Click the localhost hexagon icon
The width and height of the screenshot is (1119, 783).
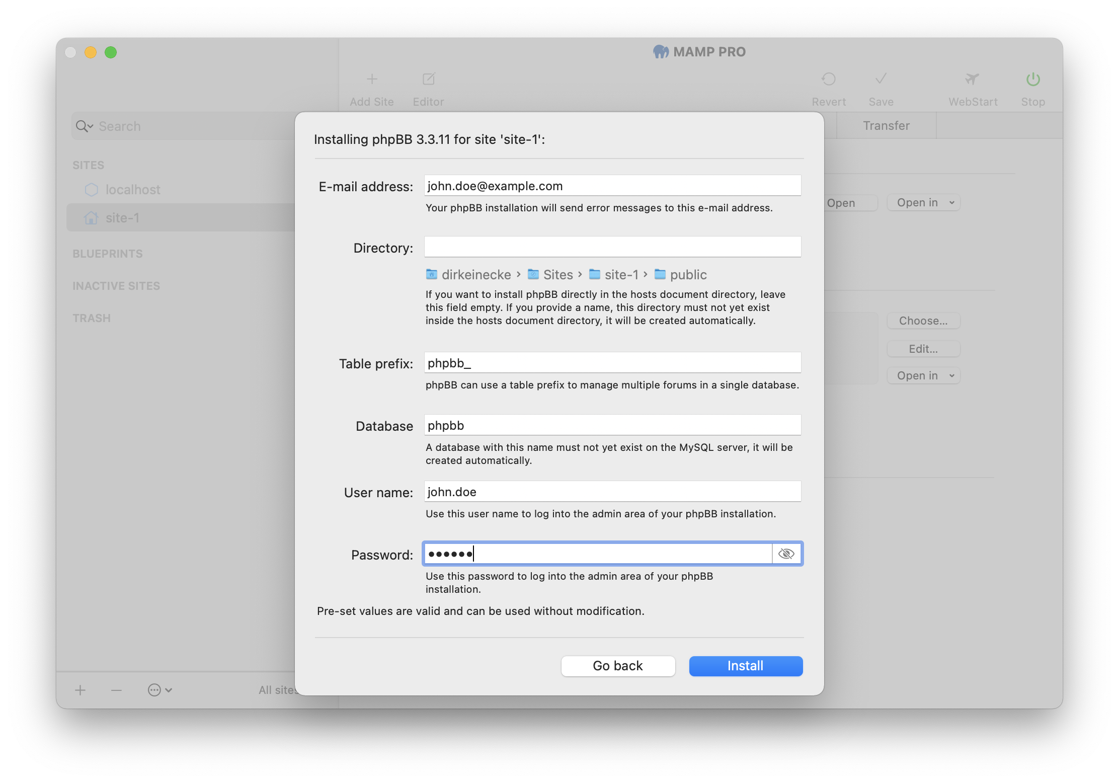pos(91,190)
